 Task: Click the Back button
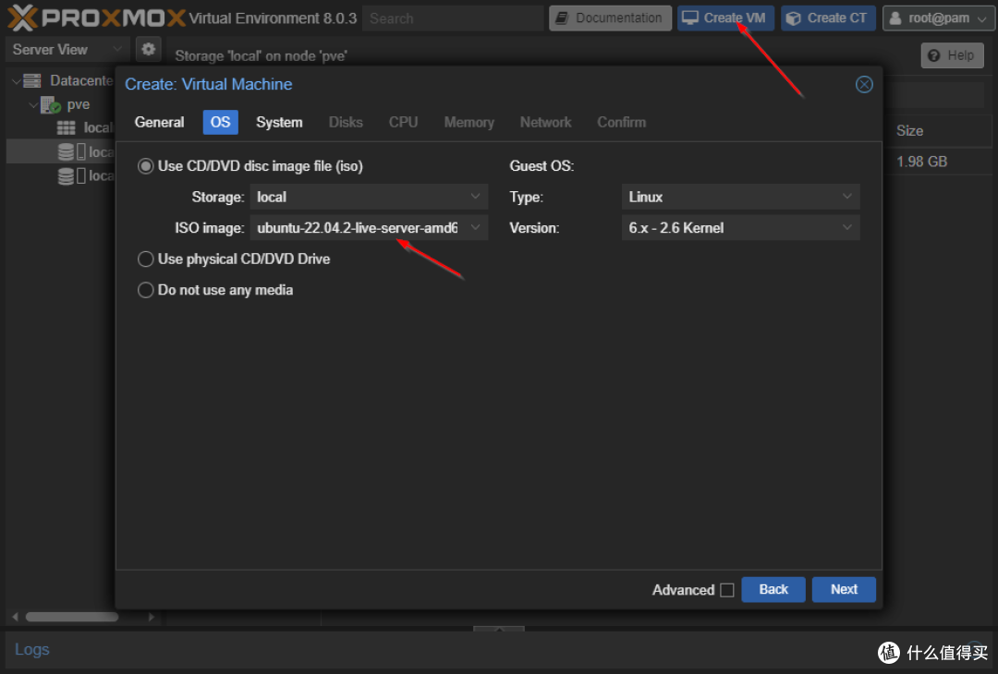pyautogui.click(x=773, y=589)
